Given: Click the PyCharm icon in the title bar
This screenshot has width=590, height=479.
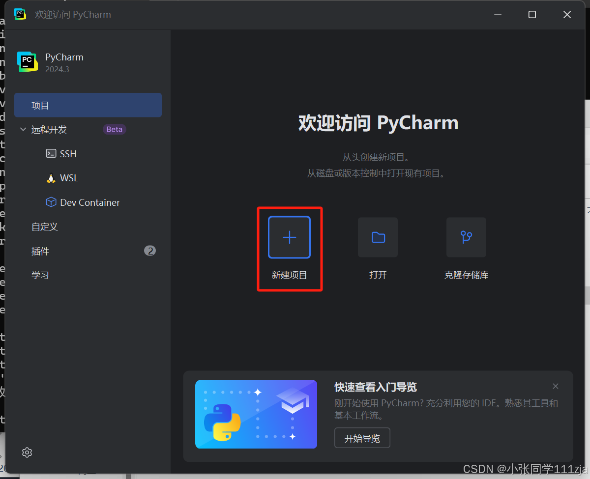Looking at the screenshot, I should point(20,14).
